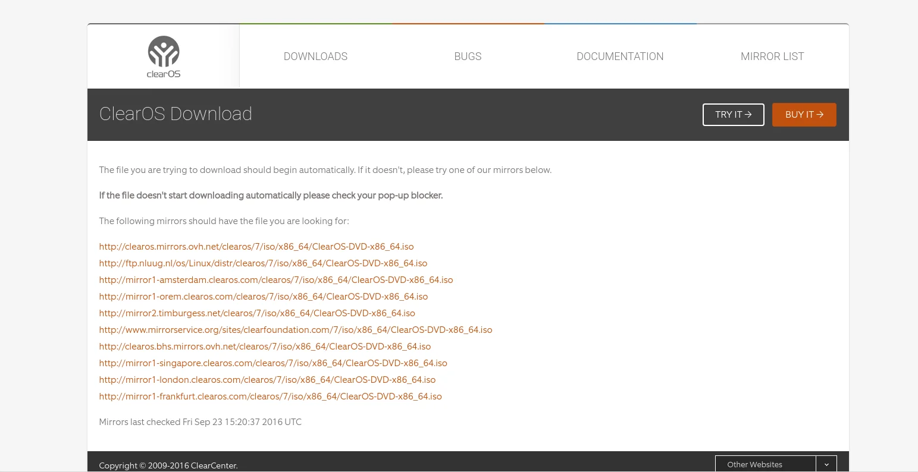The image size is (918, 472).
Task: Click the pop-up blocker notice text
Action: coord(271,196)
